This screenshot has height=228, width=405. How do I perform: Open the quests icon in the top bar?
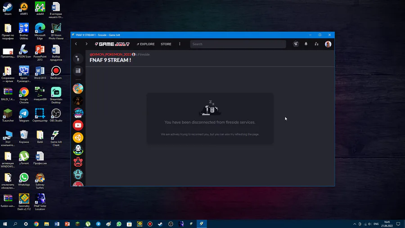click(296, 44)
